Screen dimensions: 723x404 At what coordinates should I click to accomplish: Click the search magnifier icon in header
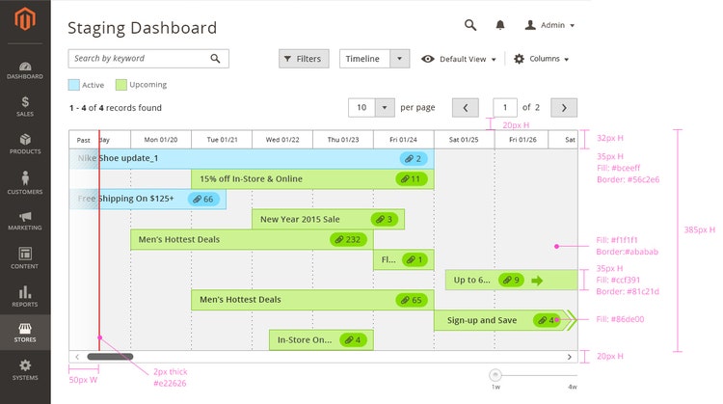tap(470, 25)
